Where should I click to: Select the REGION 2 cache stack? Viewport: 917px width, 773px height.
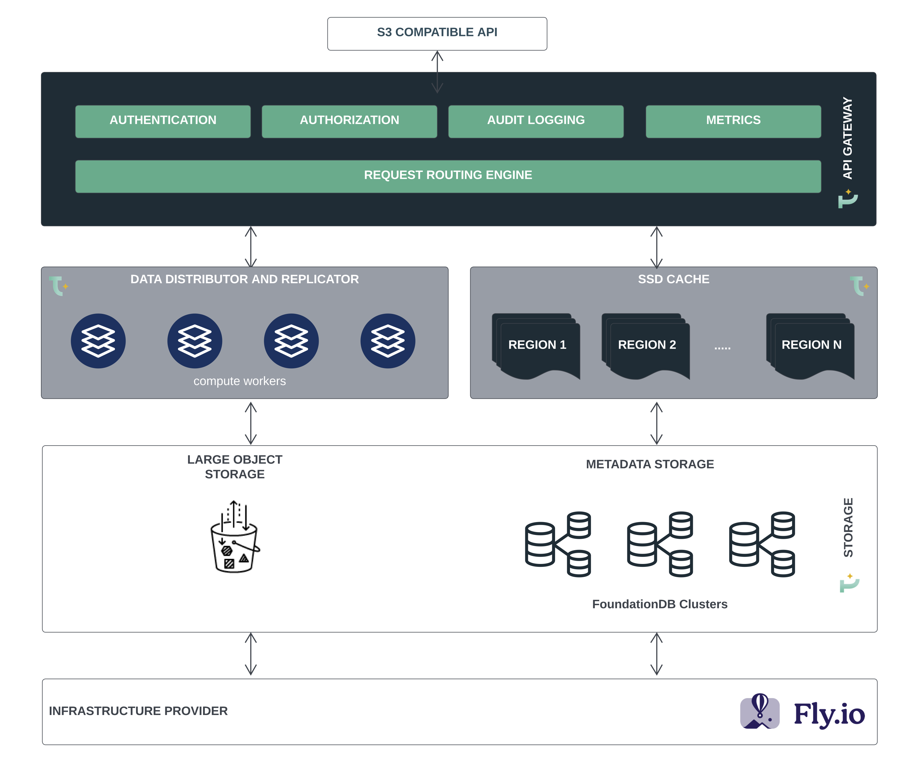pyautogui.click(x=645, y=346)
